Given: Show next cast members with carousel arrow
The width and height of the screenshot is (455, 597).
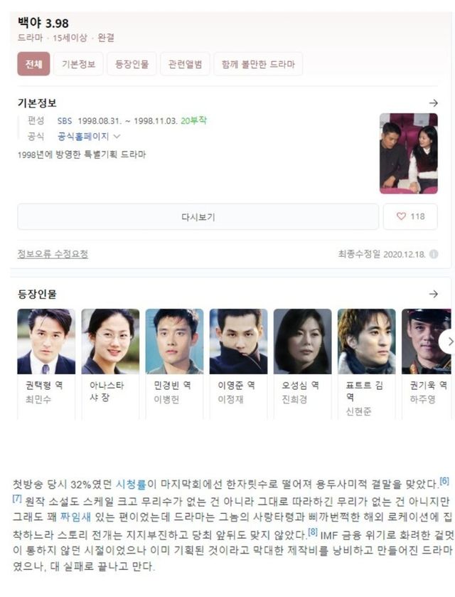Looking at the screenshot, I should (448, 342).
